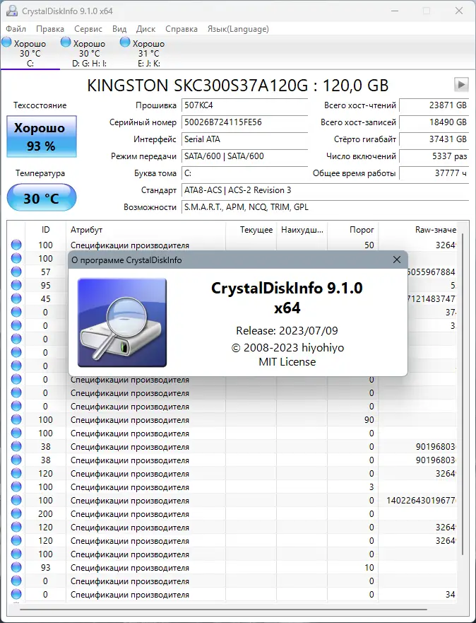Screen dimensions: 476x623
Task: Click the Возможности field S.M.A.R.T., APM, NCQ, TRIM, GPL
Action: 326,207
